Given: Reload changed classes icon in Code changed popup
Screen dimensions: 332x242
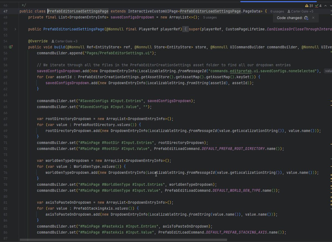Looking at the screenshot, I should pyautogui.click(x=306, y=18).
